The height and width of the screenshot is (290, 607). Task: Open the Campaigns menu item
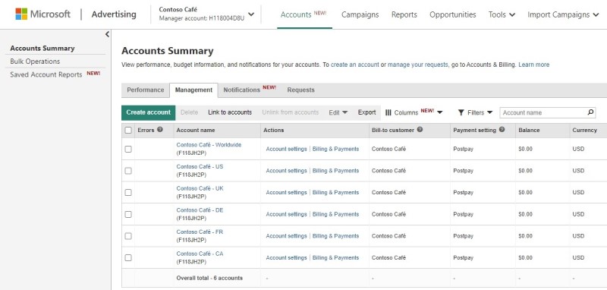click(x=360, y=14)
